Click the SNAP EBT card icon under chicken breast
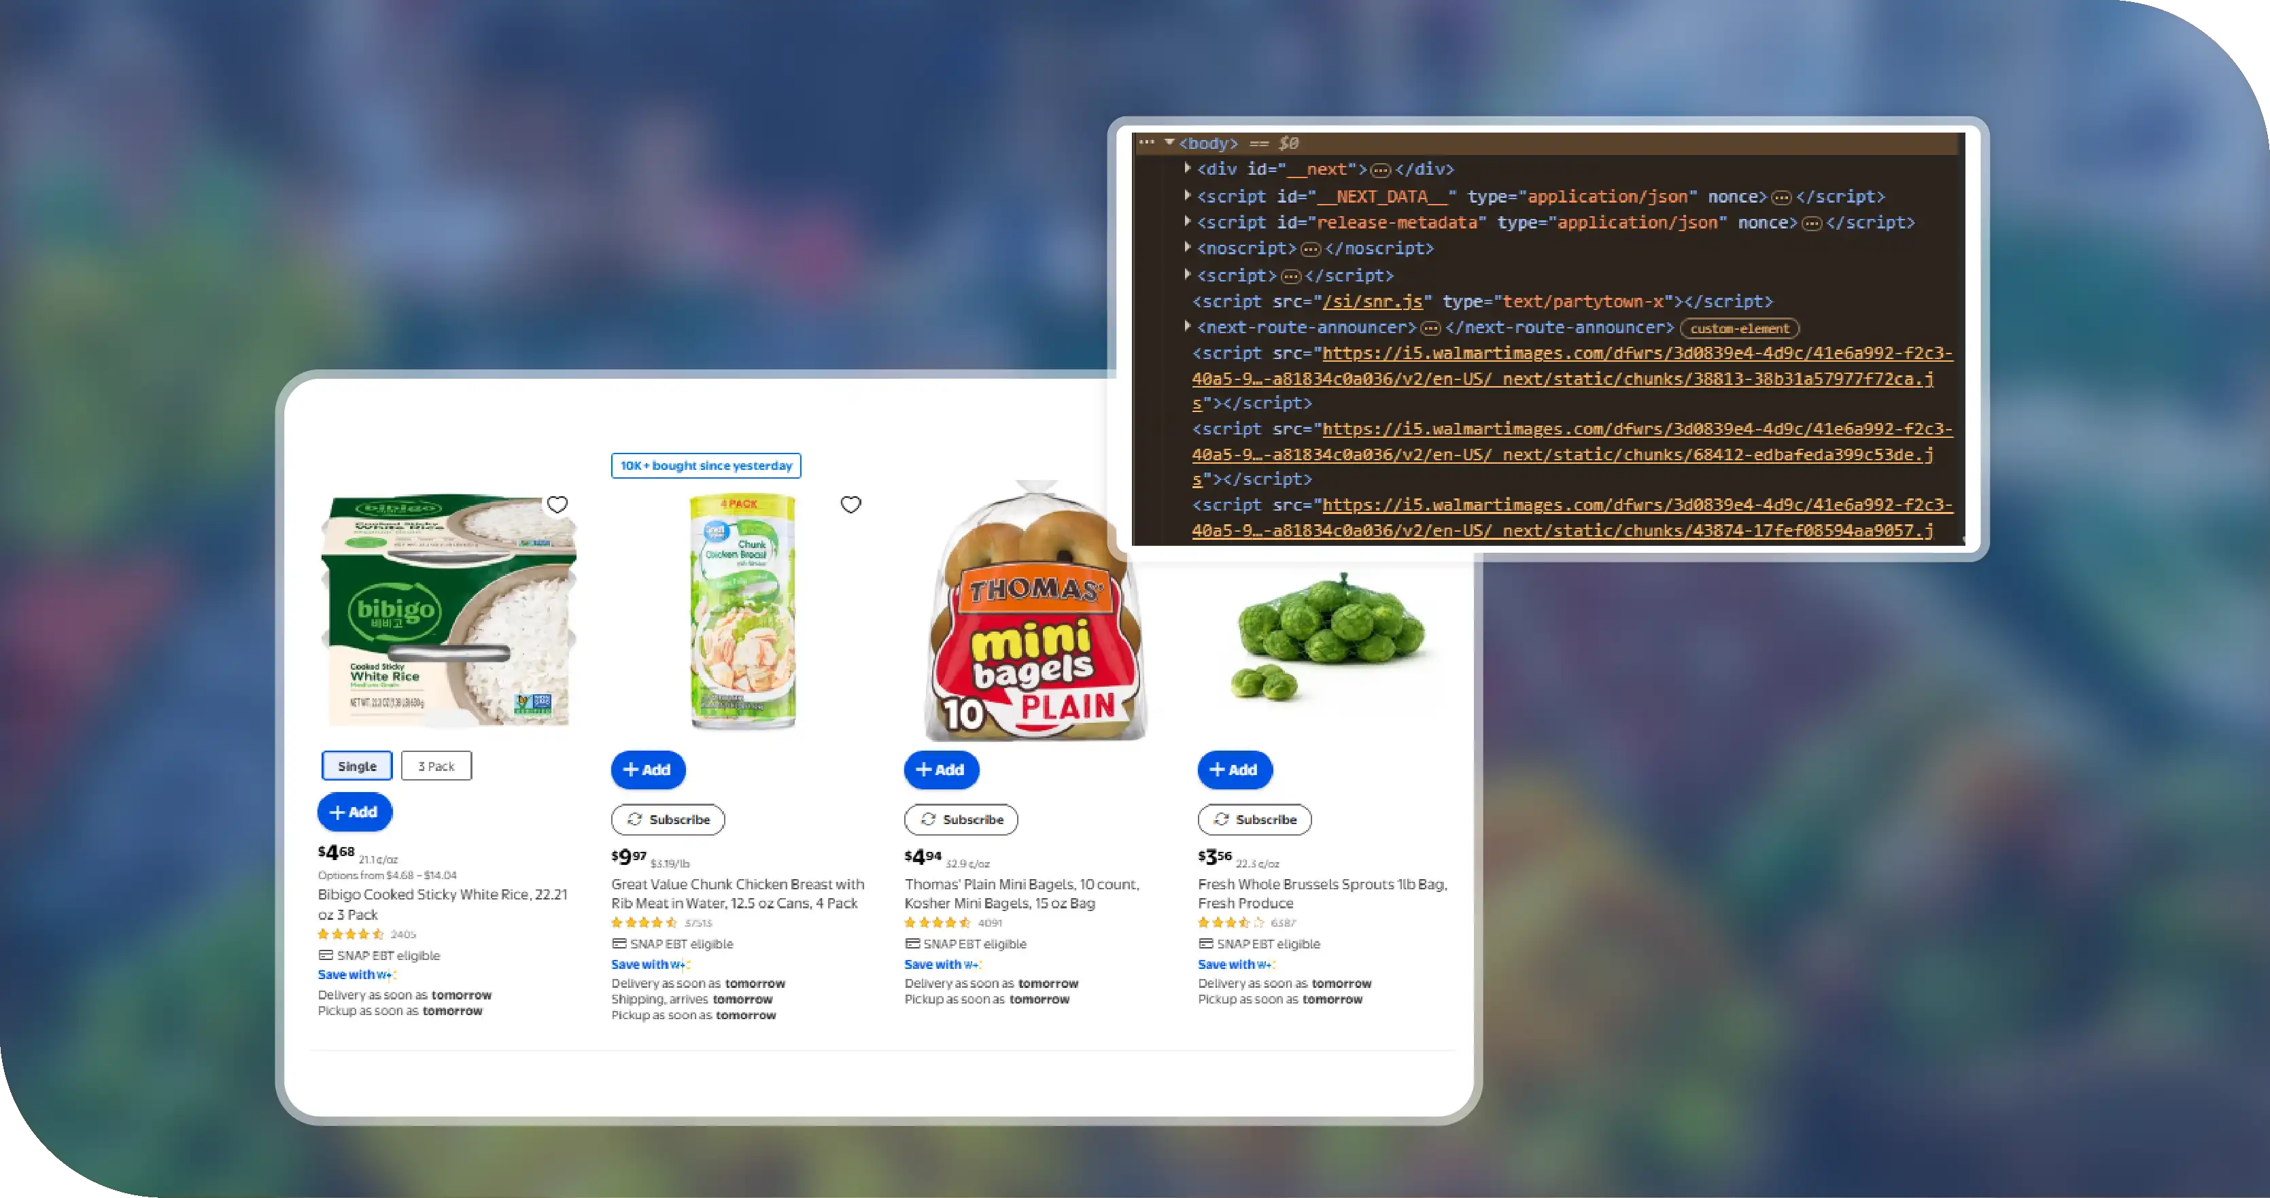This screenshot has width=2270, height=1198. pos(619,944)
